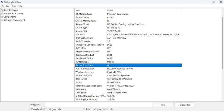Click the System Information app icon in title bar
The width and height of the screenshot is (224, 111).
point(2,2)
